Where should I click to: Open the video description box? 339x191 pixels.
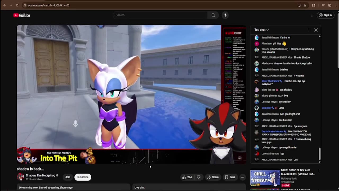[74, 187]
